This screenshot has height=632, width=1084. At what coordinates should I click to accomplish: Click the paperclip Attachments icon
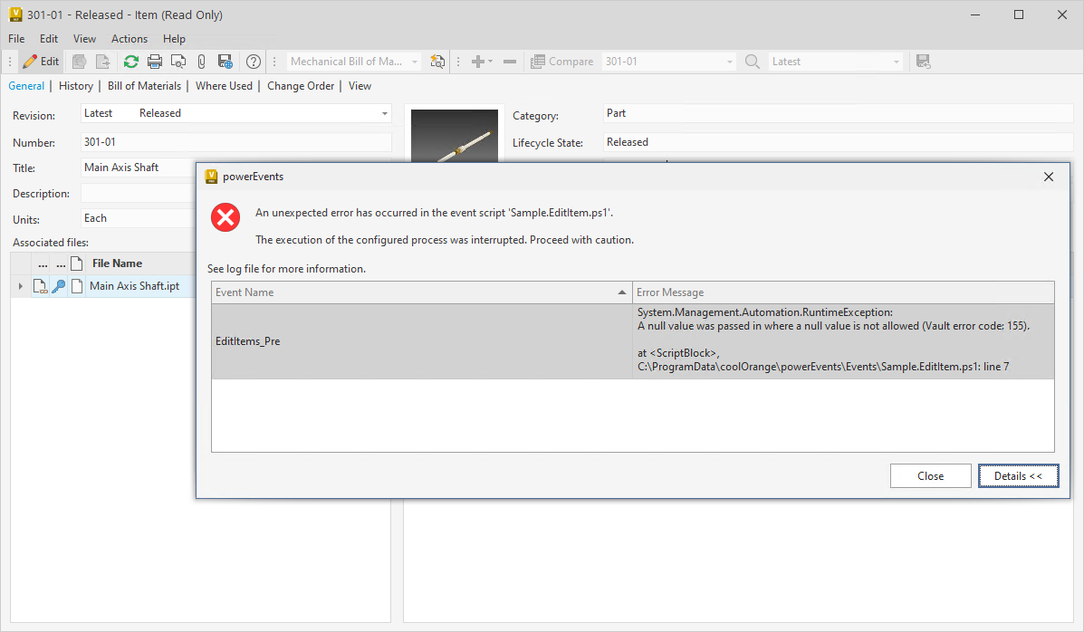click(x=201, y=62)
